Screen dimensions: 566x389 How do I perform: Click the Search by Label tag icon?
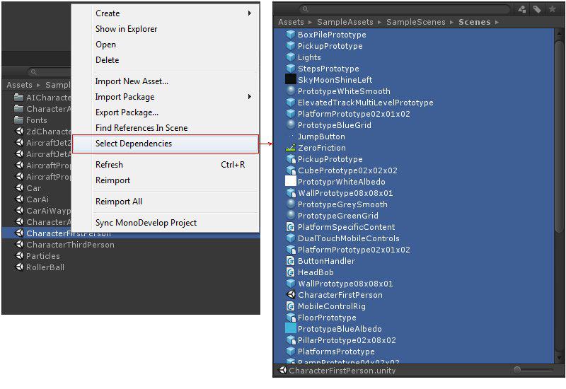537,9
